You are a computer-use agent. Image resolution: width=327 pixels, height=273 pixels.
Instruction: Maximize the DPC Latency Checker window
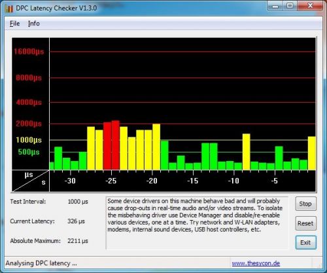(x=290, y=6)
